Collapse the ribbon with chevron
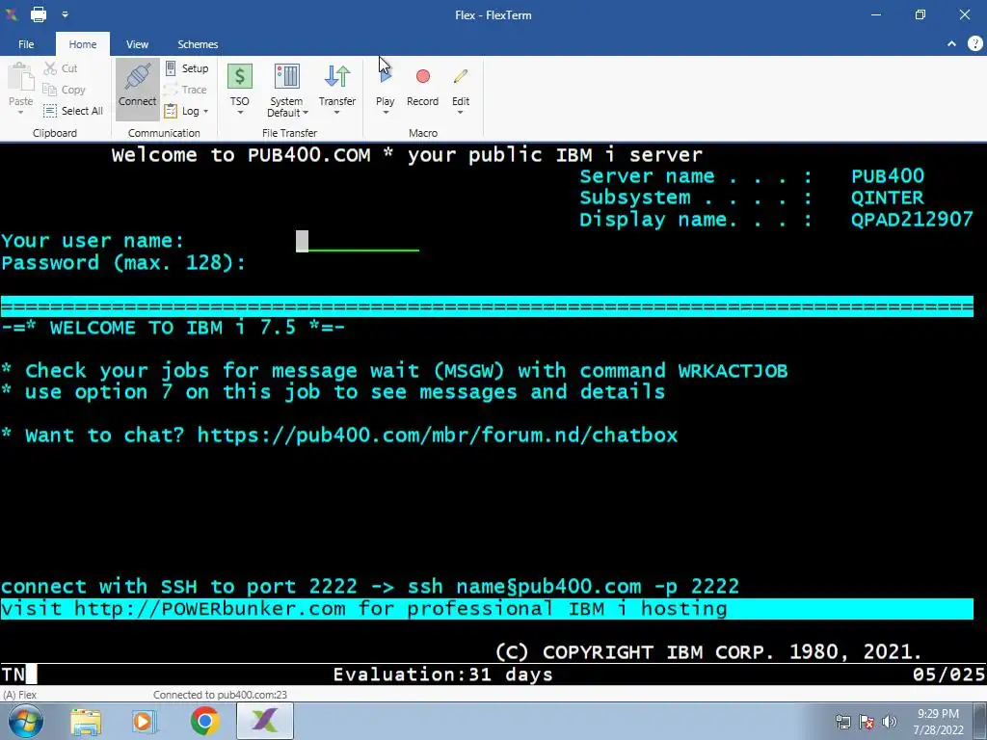 tap(951, 43)
